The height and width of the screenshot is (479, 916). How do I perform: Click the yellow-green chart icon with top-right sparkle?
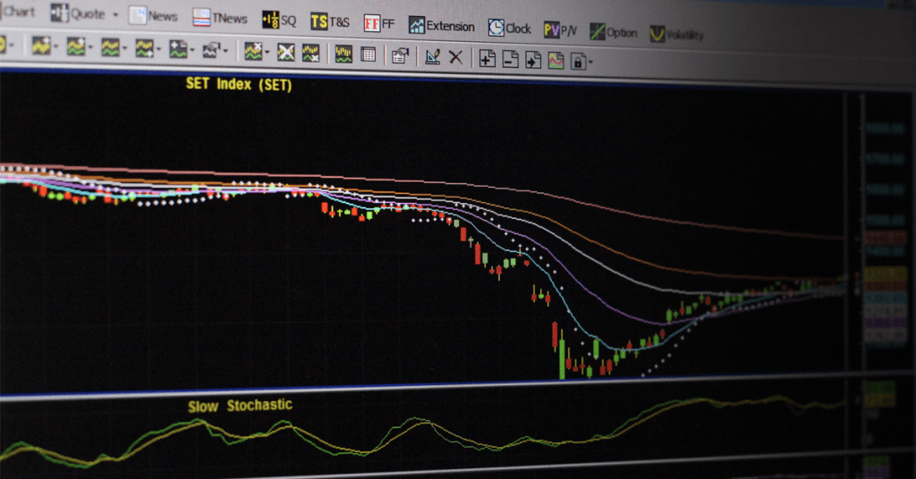pos(76,46)
